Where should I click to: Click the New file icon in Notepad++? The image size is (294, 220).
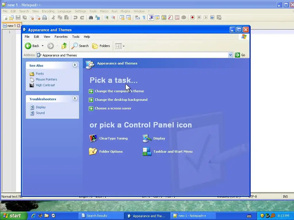pos(5,17)
